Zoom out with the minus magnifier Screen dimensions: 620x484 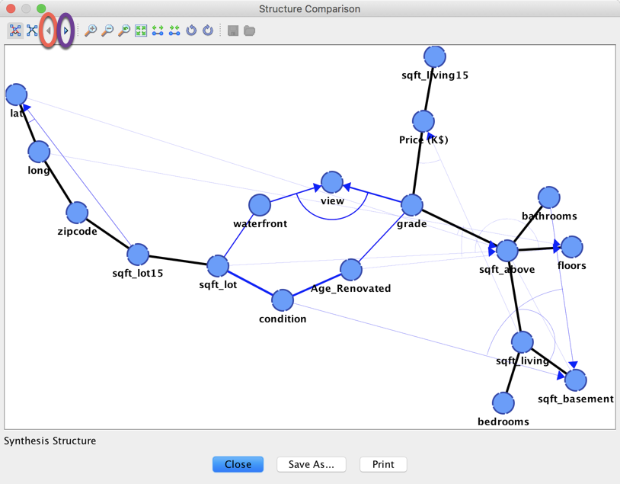(x=107, y=30)
